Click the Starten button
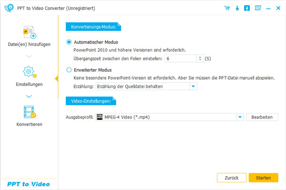Image resolution: width=286 pixels, height=190 pixels. click(x=264, y=178)
